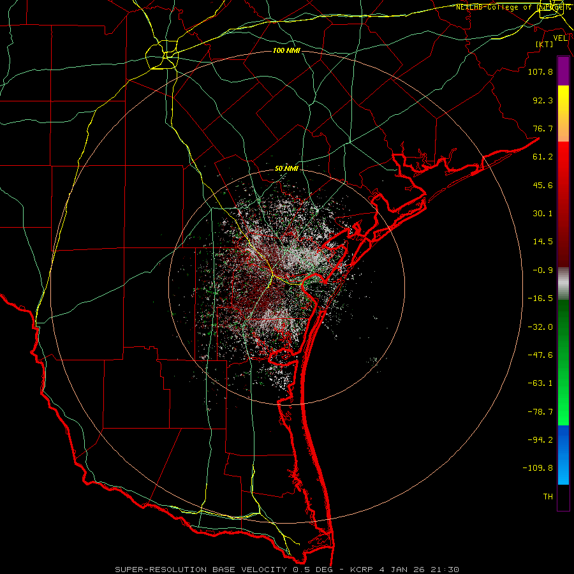This screenshot has width=574, height=574.
Task: Click the -94.2 velocity scale value
Action: pos(540,440)
